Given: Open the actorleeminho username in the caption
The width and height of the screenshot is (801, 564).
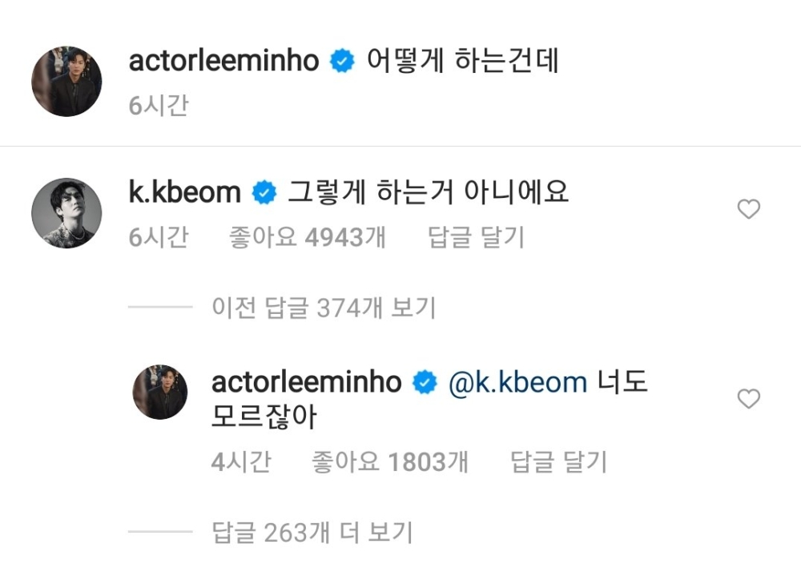Looking at the screenshot, I should 223,61.
